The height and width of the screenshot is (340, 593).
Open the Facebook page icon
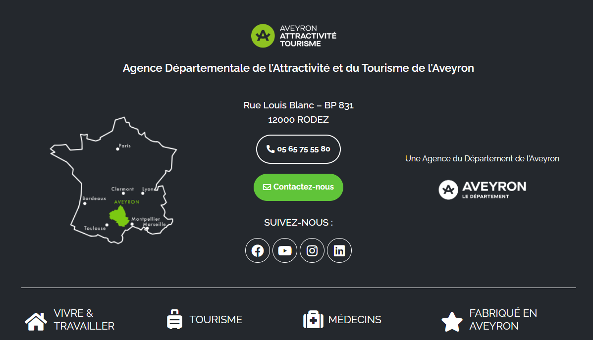point(258,250)
